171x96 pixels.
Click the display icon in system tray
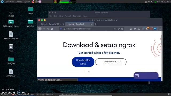[152, 2]
